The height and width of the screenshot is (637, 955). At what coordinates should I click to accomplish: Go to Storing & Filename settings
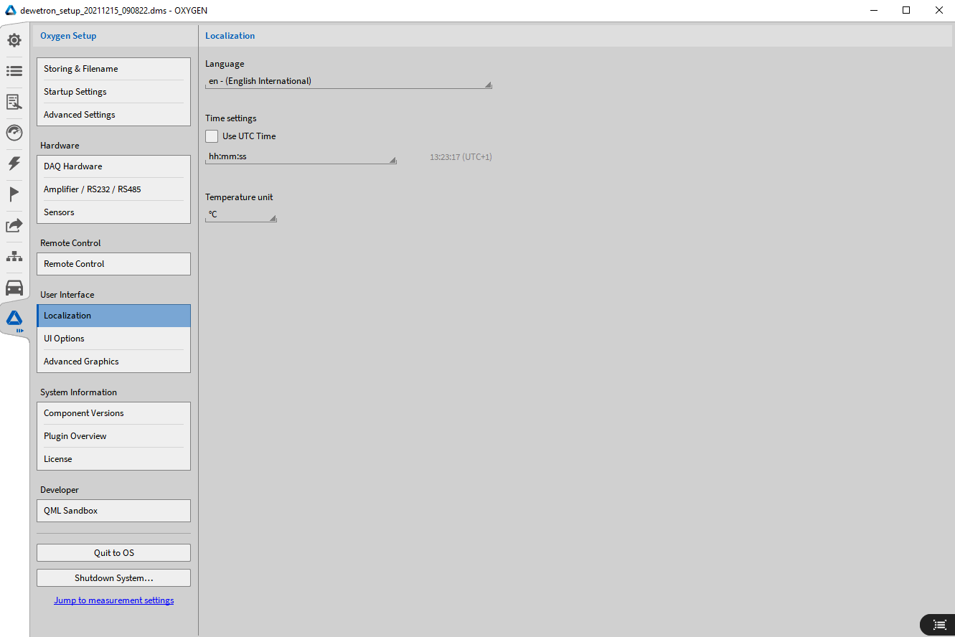coord(113,69)
